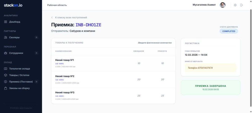Click expected quantity 25 for товар №3
The image size is (252, 113).
(139, 96)
